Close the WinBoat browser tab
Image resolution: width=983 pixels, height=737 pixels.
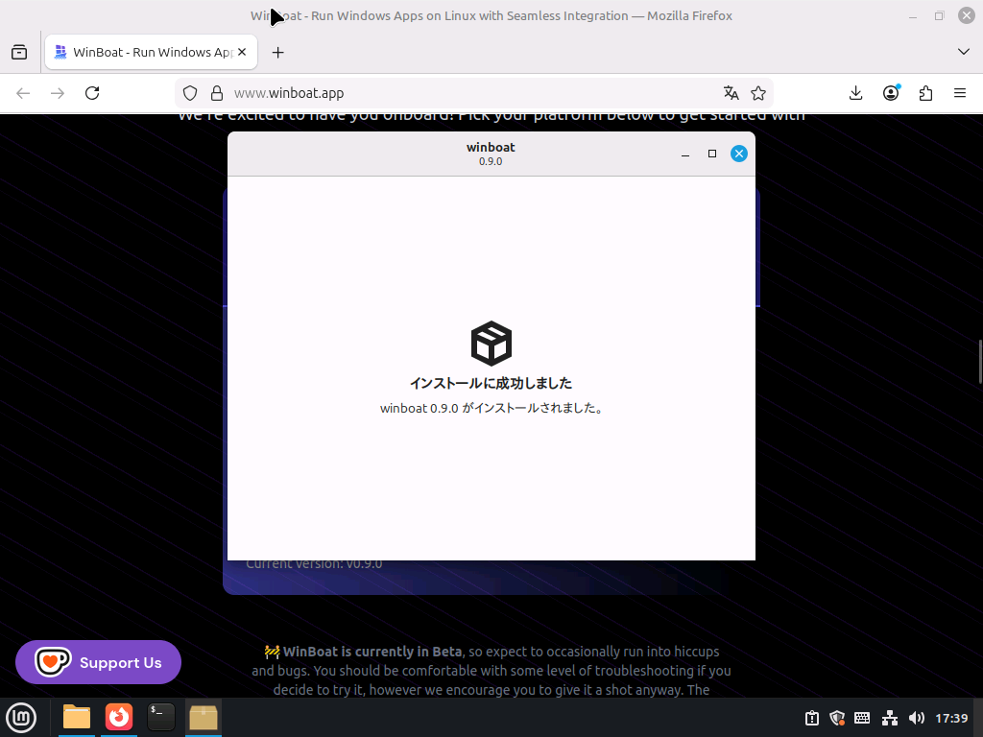tap(243, 52)
